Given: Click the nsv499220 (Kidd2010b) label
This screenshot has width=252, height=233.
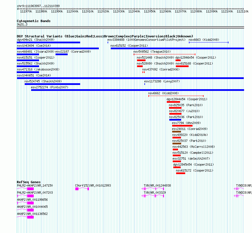Looking at the screenshot, I should [190, 135].
